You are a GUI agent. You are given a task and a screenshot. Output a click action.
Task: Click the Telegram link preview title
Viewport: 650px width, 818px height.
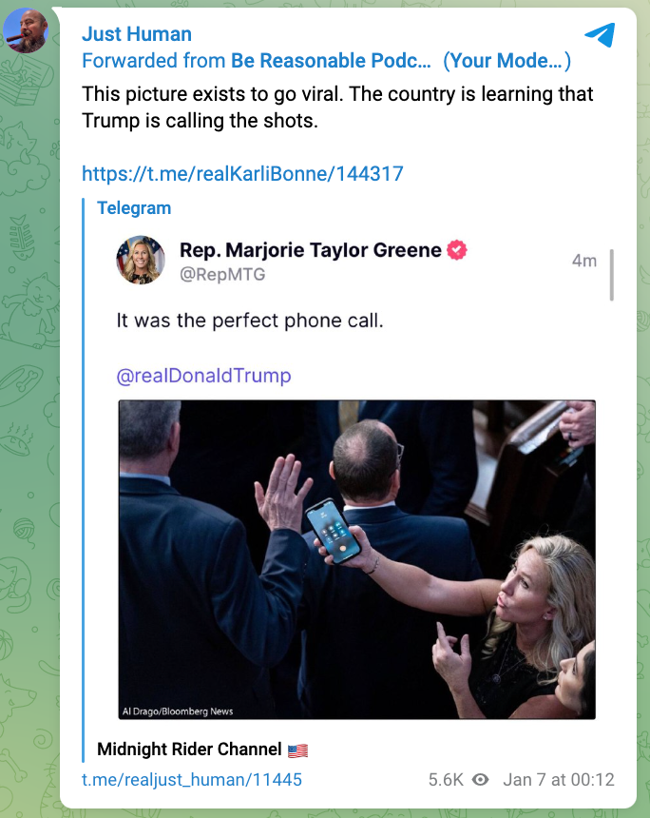(134, 207)
